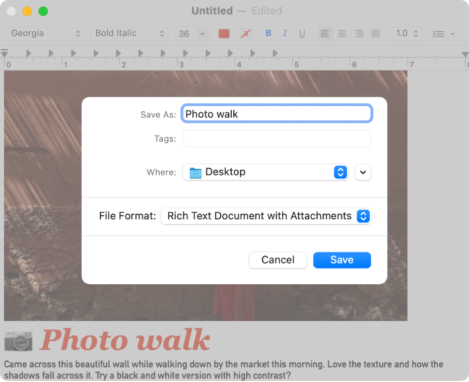Open the list style menu in the toolbar
Screen dimensions: 469x382
click(x=442, y=33)
